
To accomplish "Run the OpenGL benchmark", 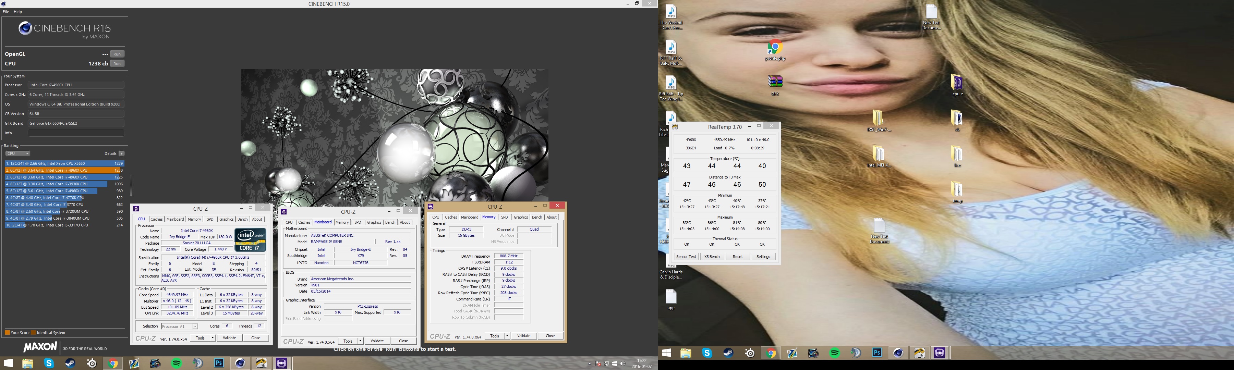I will (x=117, y=54).
